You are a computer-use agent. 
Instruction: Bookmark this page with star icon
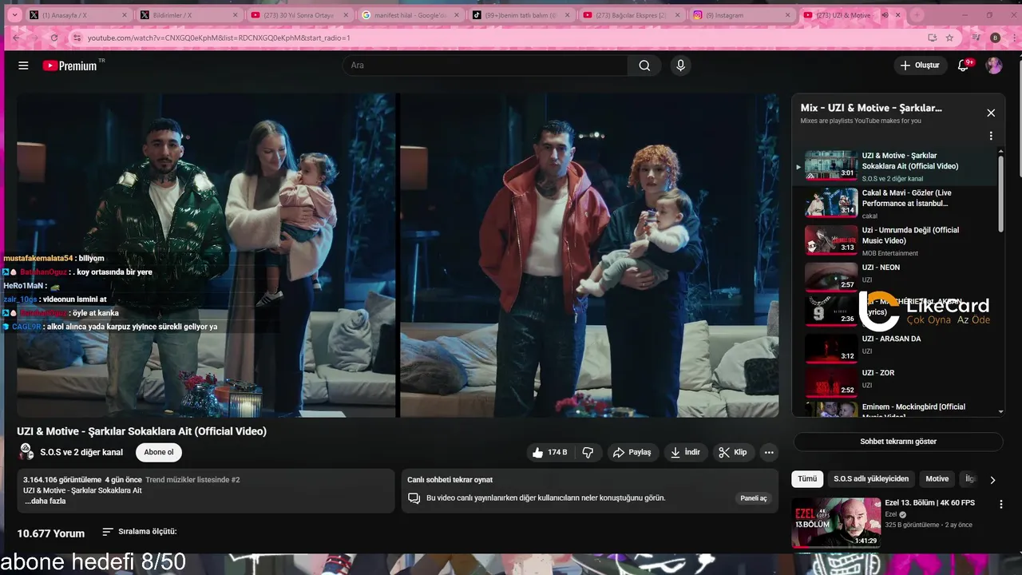pyautogui.click(x=949, y=38)
